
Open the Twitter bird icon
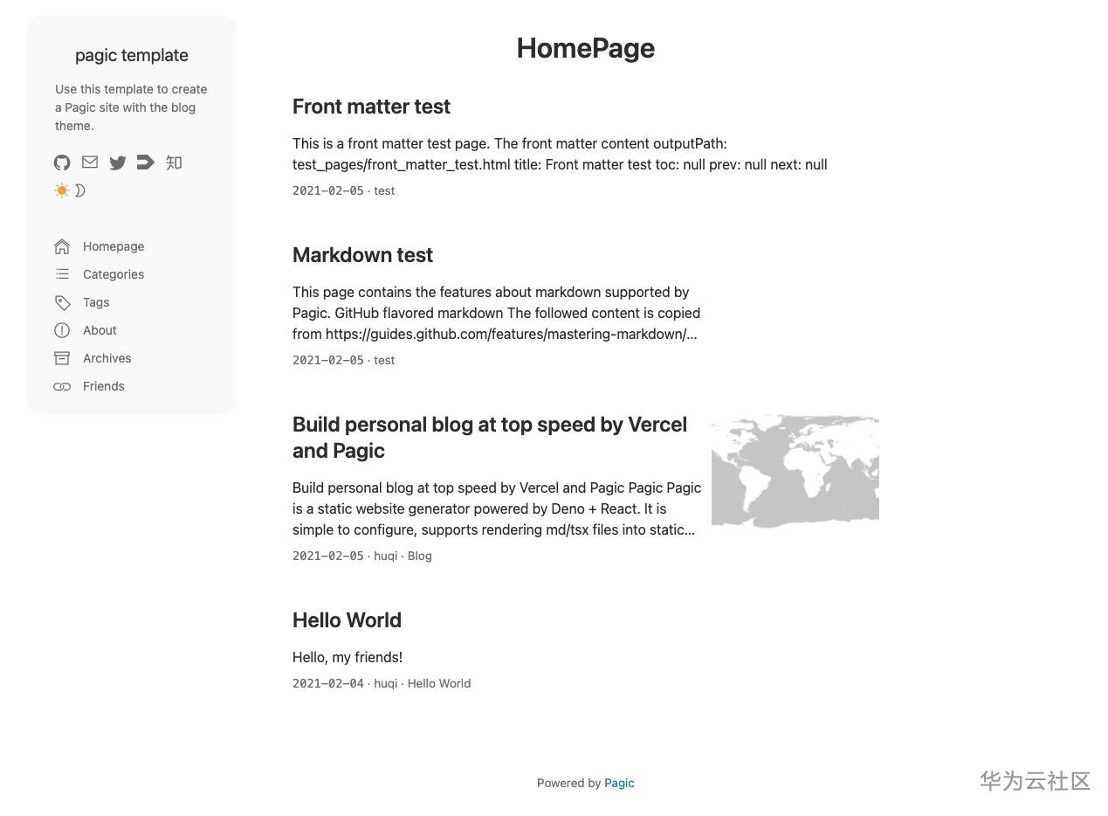(118, 163)
